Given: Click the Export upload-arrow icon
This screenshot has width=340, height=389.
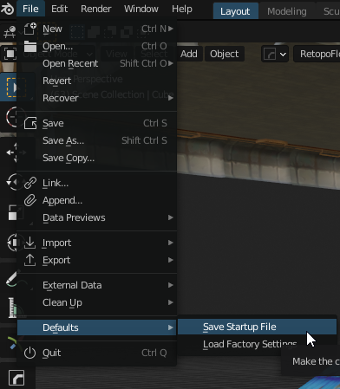Looking at the screenshot, I should click(30, 260).
